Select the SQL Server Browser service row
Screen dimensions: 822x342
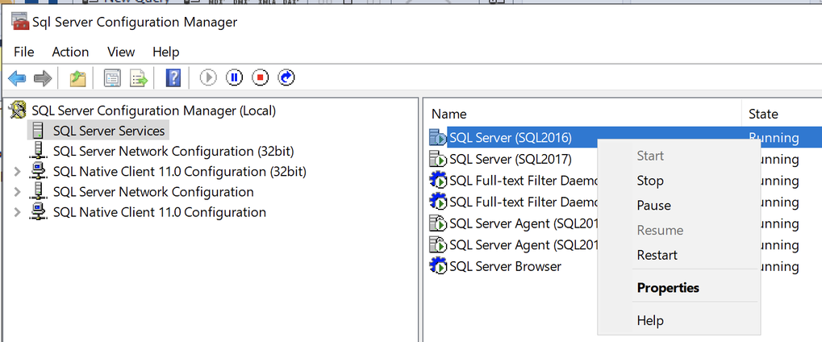pyautogui.click(x=504, y=266)
